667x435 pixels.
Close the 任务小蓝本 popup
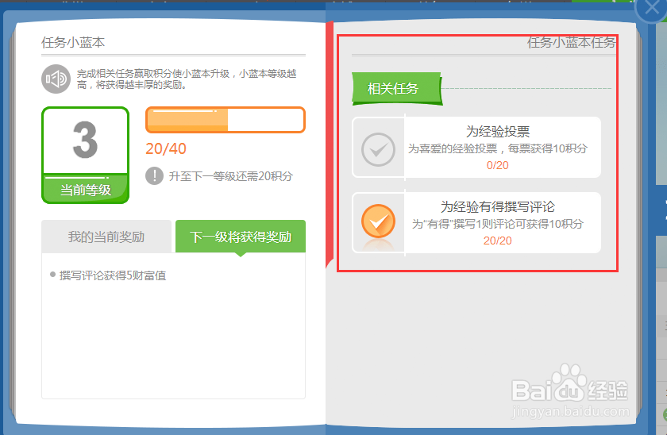pos(651,8)
